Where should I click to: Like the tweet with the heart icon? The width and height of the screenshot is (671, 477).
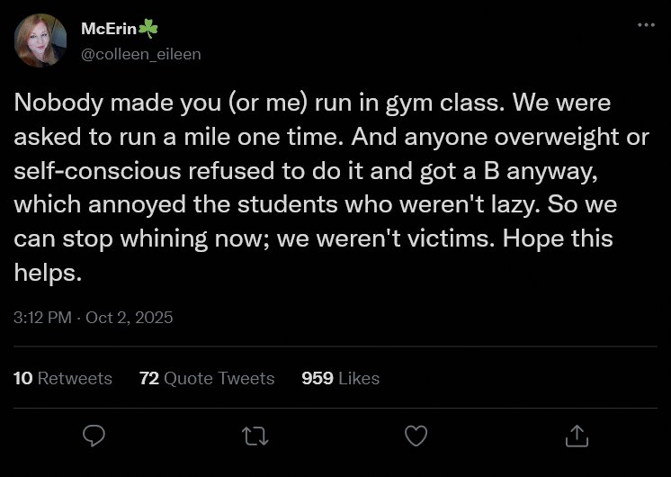[x=416, y=436]
